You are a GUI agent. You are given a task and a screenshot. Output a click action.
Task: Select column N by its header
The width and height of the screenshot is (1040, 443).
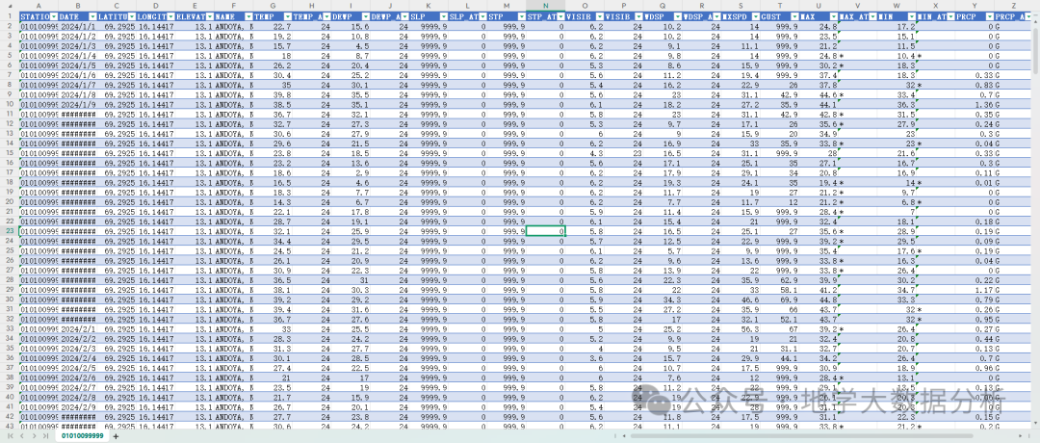coord(546,6)
